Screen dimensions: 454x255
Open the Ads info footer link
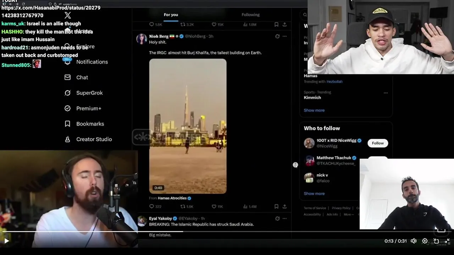click(x=332, y=214)
